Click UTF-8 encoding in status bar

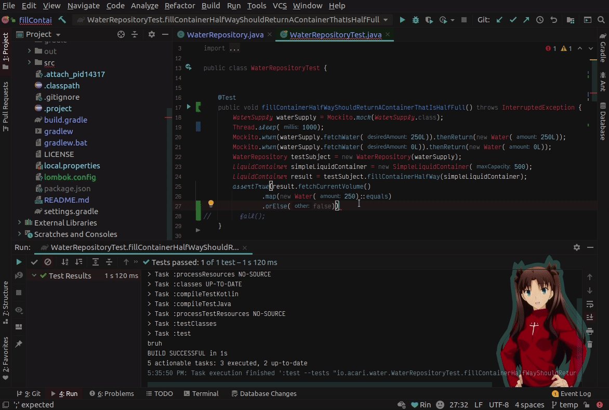coord(498,405)
